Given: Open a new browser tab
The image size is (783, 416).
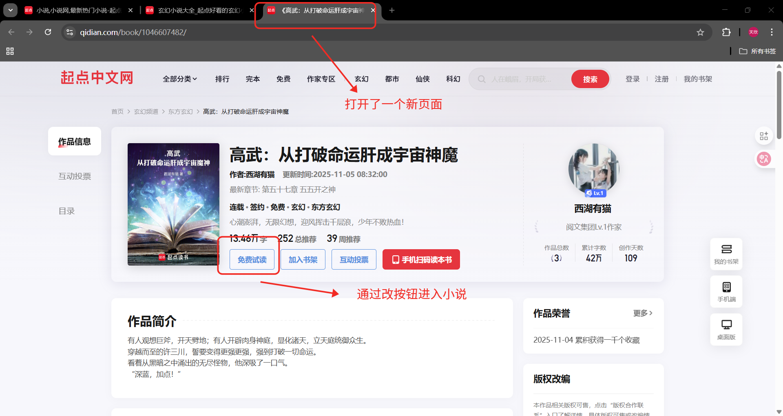Looking at the screenshot, I should [x=392, y=10].
